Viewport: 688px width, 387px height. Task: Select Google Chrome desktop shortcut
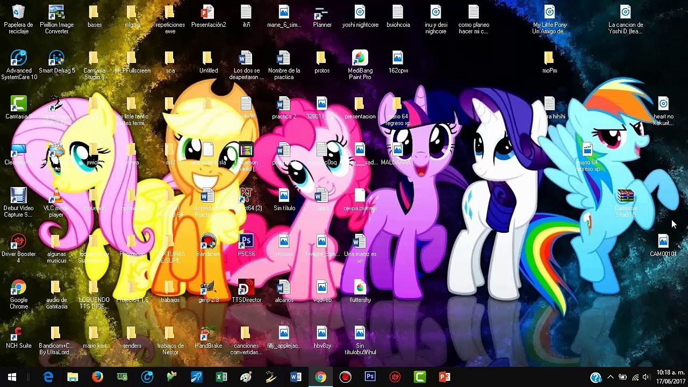click(x=19, y=295)
